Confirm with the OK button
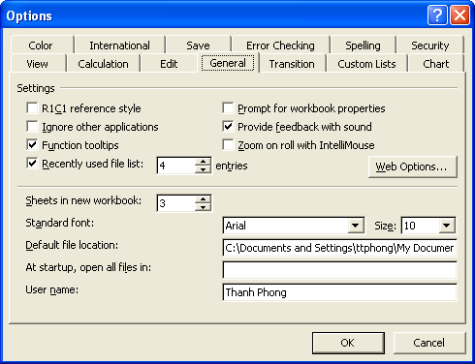The height and width of the screenshot is (364, 475). pyautogui.click(x=348, y=343)
